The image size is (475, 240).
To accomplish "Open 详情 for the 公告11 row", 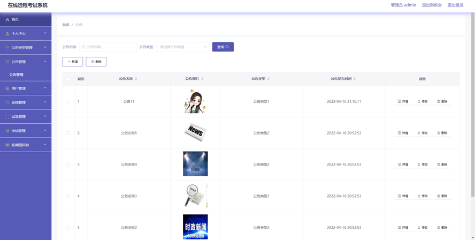I will 403,101.
